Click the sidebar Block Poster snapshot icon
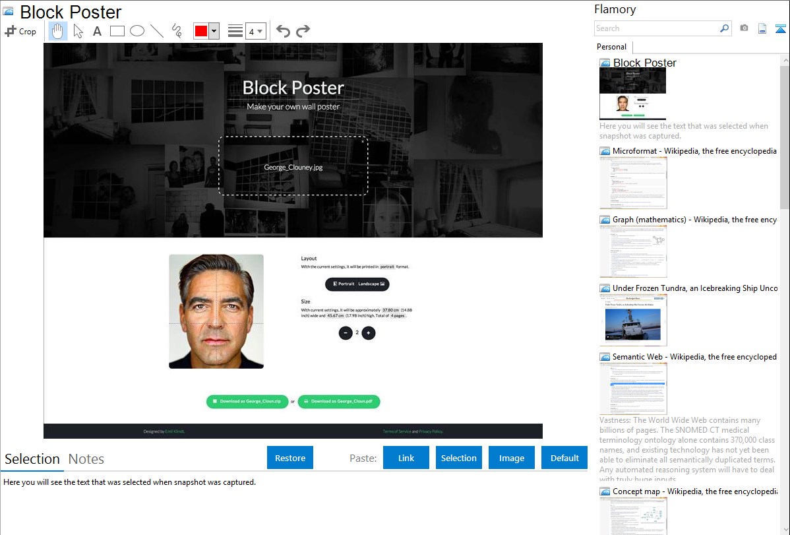Image resolution: width=790 pixels, height=535 pixels. pyautogui.click(x=605, y=63)
